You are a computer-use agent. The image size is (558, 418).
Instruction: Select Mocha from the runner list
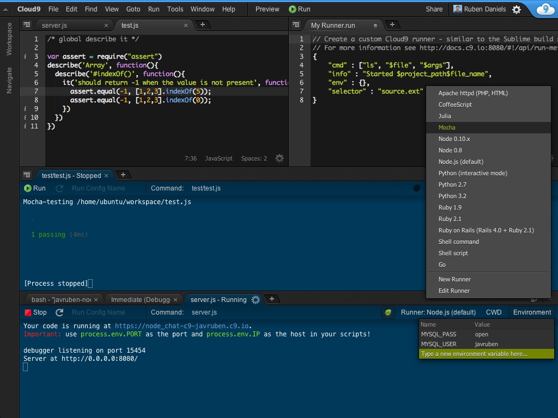(x=447, y=127)
